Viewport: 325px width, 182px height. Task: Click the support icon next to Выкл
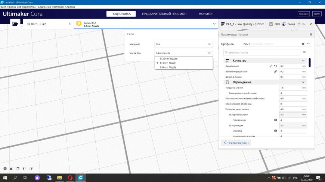point(284,24)
